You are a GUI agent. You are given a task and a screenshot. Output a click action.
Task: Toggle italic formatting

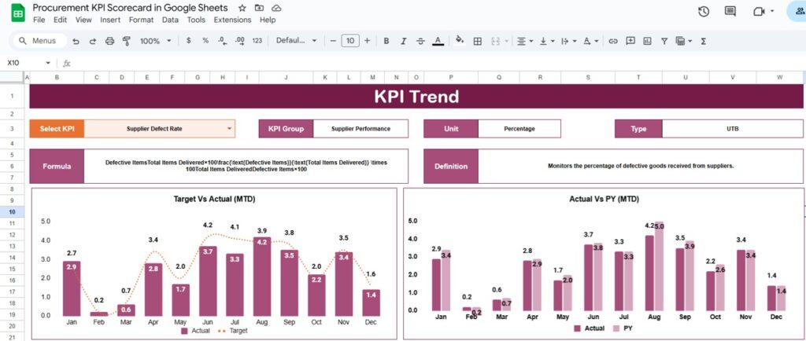(404, 41)
